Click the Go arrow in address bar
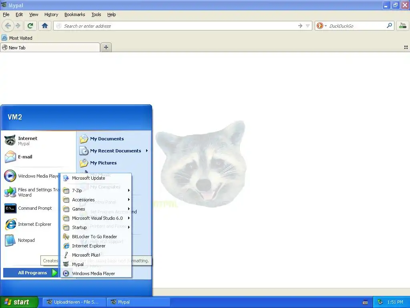The image size is (410, 308). (x=300, y=26)
